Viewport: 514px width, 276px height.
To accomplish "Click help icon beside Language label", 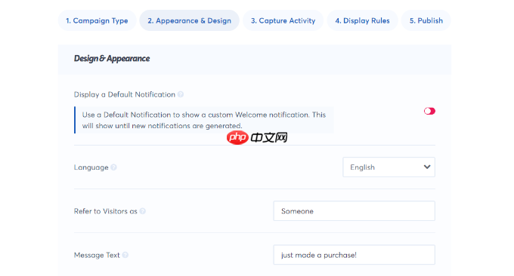I will coord(113,167).
